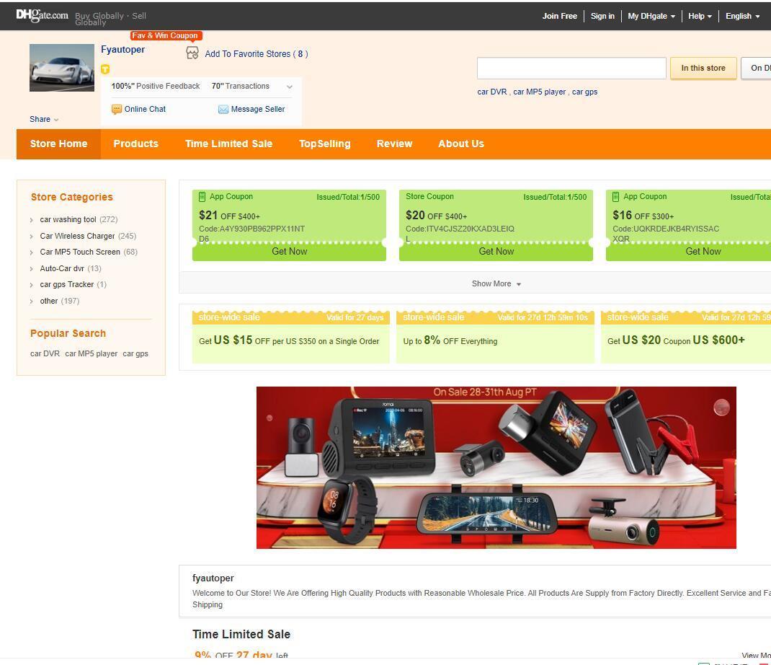
Task: Click the Message Seller envelope icon
Action: pos(224,109)
